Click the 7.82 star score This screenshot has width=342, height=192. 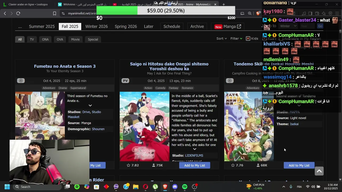(x=133, y=165)
